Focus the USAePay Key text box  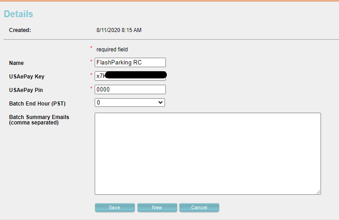coord(130,76)
